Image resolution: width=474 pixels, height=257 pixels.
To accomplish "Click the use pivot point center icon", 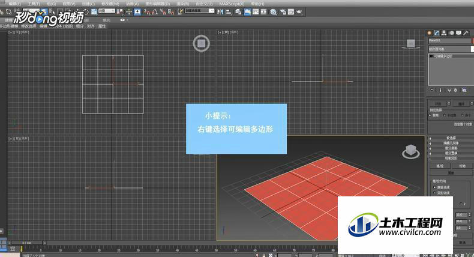I will [121, 12].
